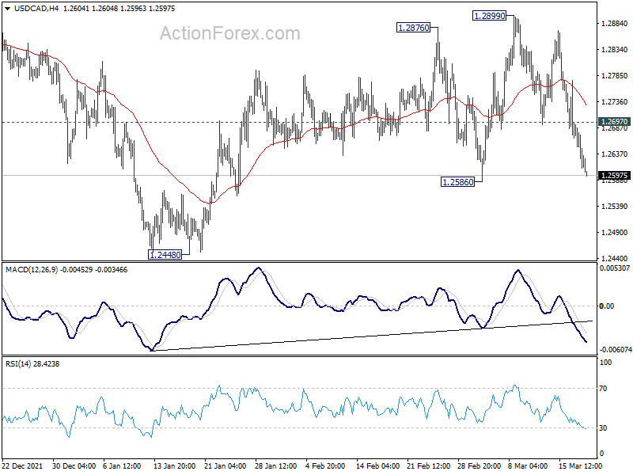Select the MACD(12,26,9) indicator label
This screenshot has height=475, width=633.
32,270
